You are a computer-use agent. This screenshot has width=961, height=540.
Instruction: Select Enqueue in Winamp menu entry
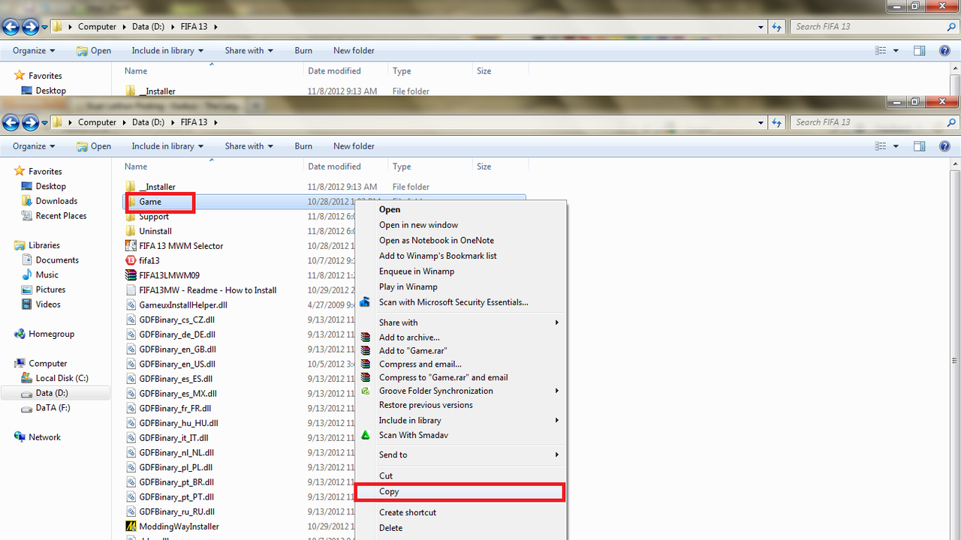[459, 271]
